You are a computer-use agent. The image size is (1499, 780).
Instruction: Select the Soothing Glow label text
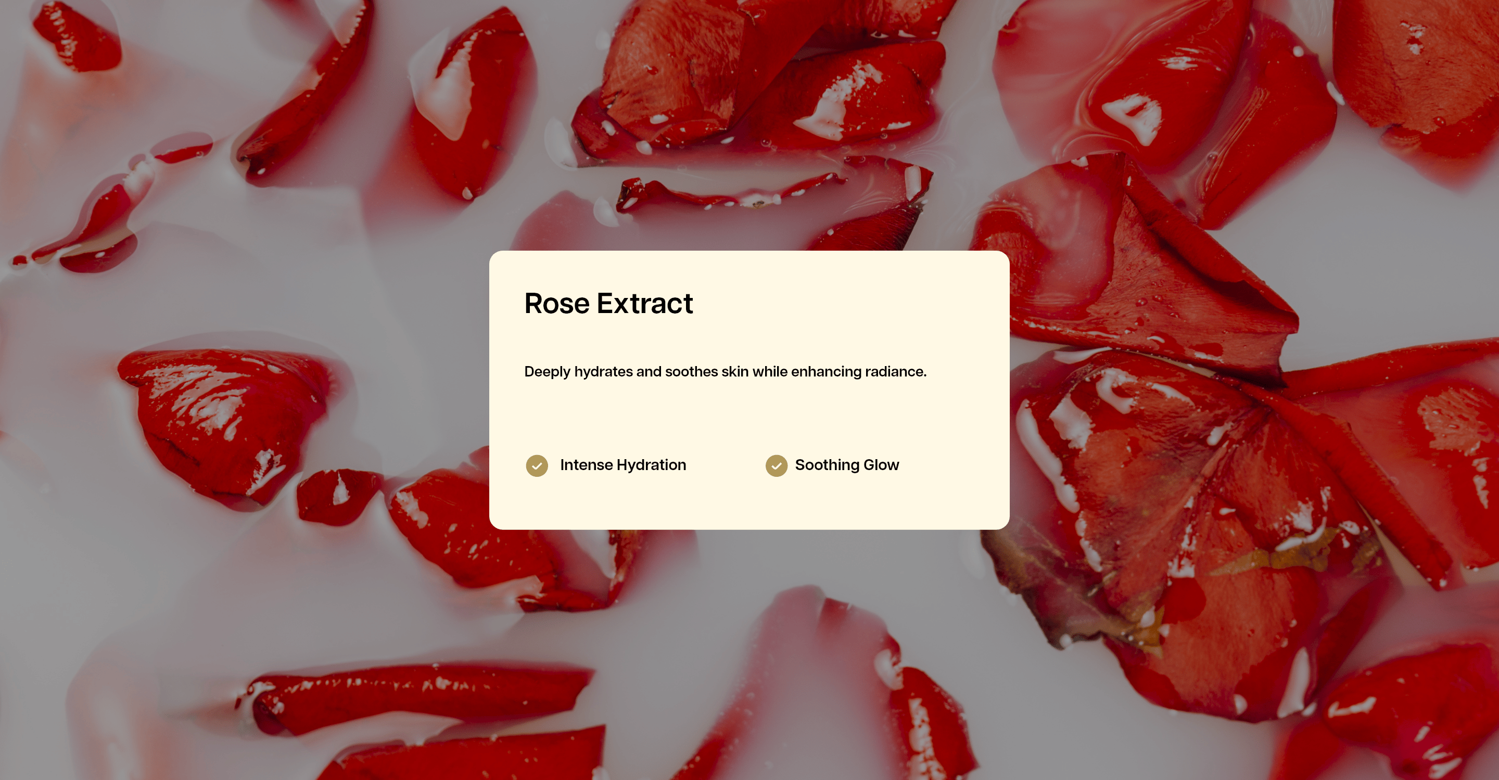tap(847, 465)
